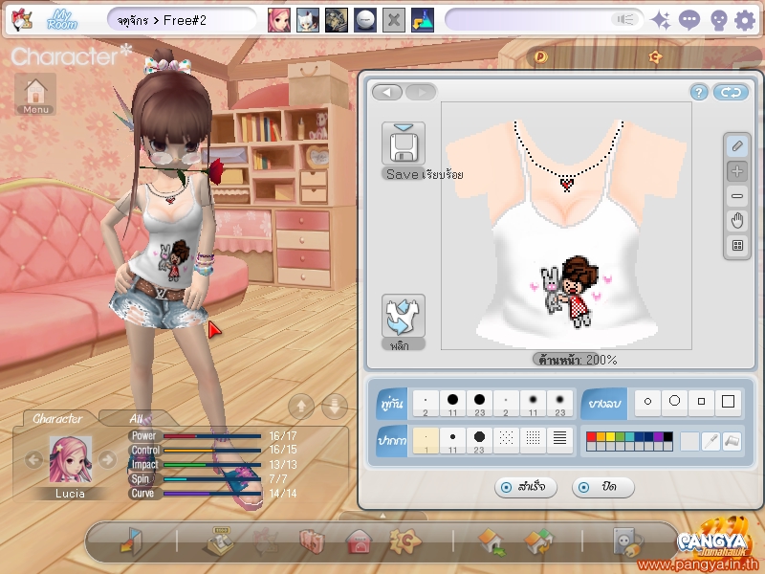Viewport: 765px width, 574px height.
Task: Toggle the grid view tool
Action: click(x=736, y=245)
